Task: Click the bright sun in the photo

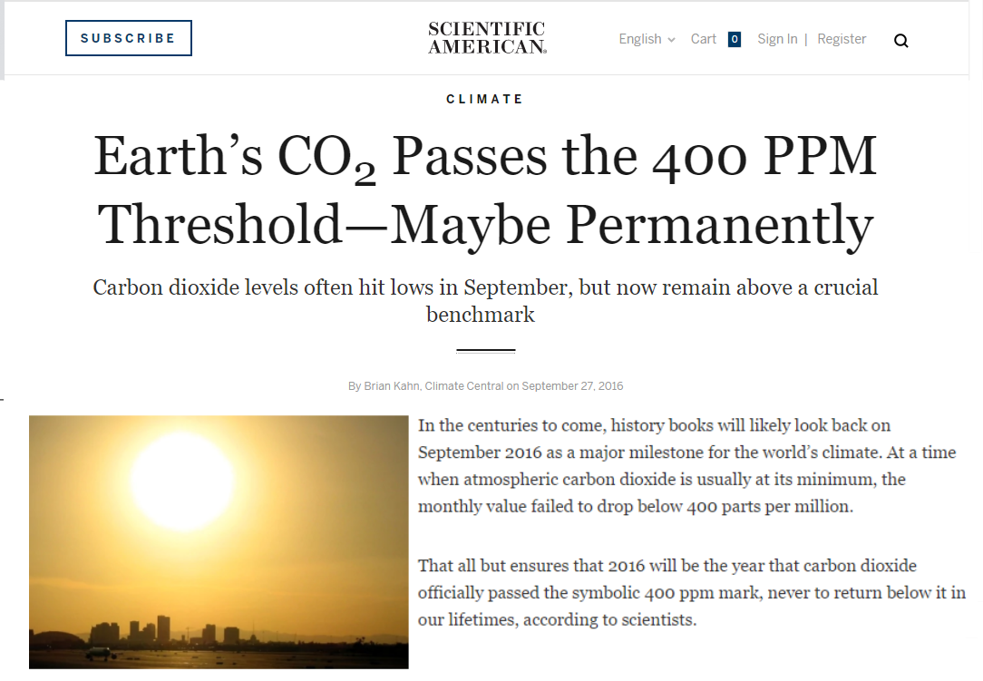Action: [182, 481]
